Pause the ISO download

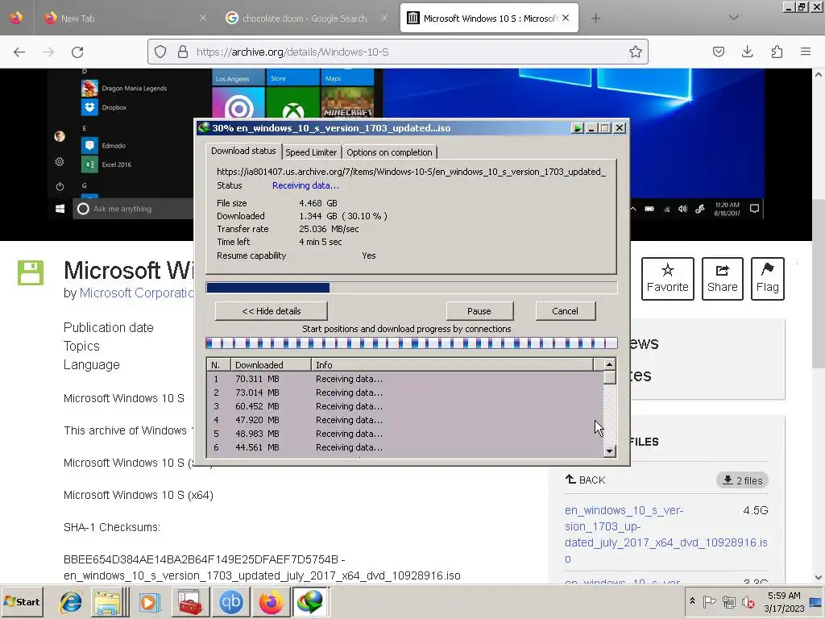479,311
